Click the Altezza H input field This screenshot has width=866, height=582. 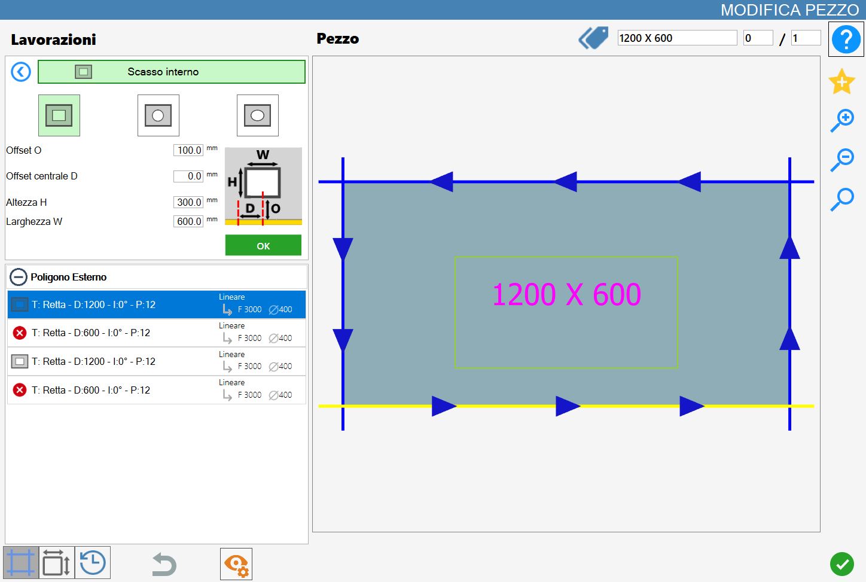pyautogui.click(x=188, y=202)
